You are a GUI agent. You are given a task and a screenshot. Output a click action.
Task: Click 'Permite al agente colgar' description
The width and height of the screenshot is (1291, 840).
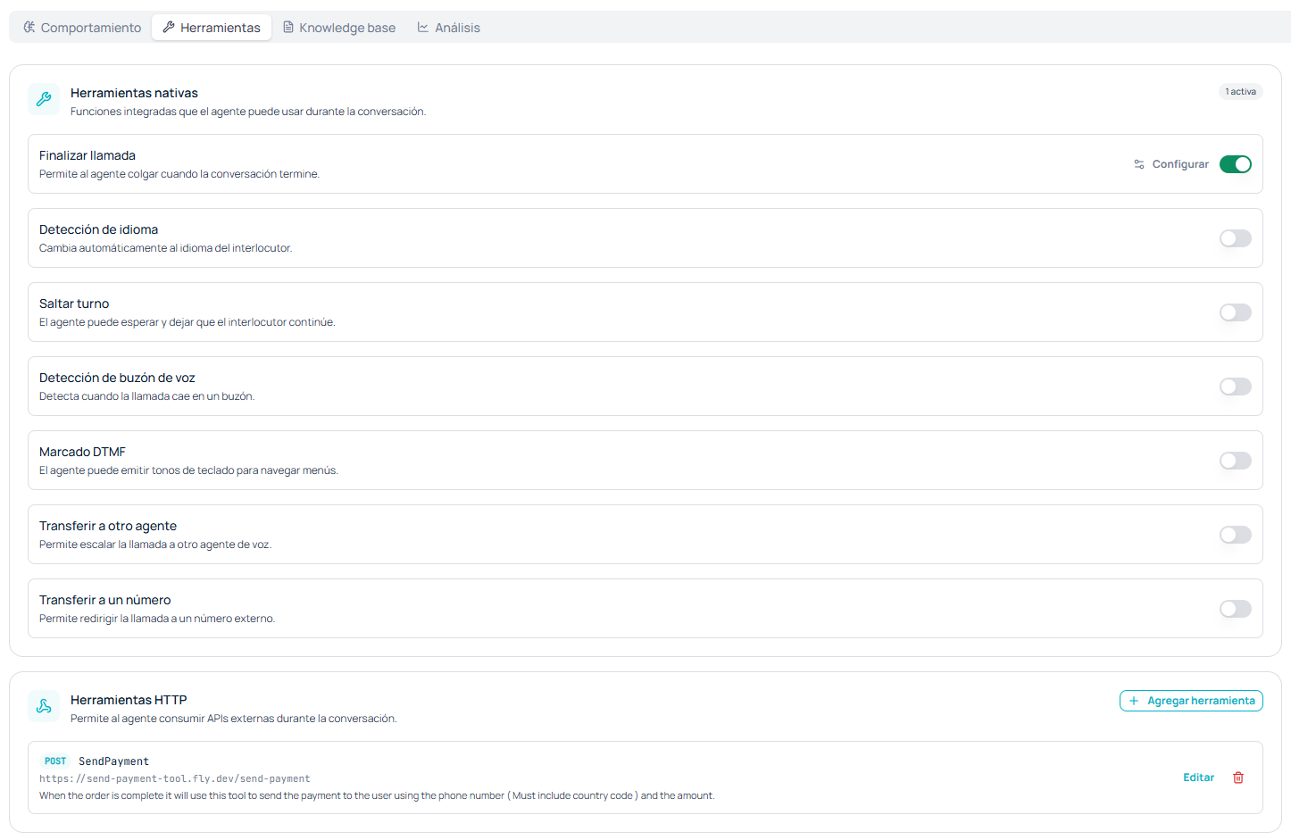pyautogui.click(x=179, y=174)
